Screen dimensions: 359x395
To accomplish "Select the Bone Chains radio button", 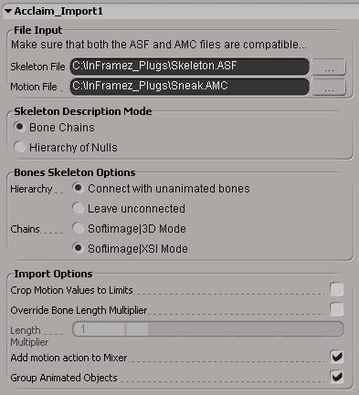I will tap(20, 127).
